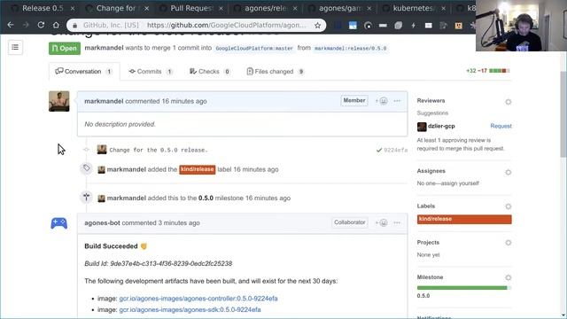This screenshot has width=567, height=319.
Task: Reload the current page
Action: (x=41, y=25)
